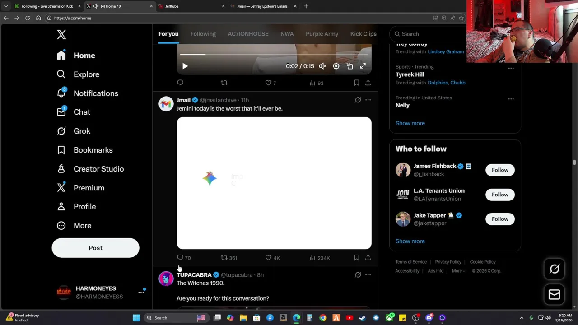Screen dimensions: 578x325
Task: Share the top video post
Action: (368, 83)
